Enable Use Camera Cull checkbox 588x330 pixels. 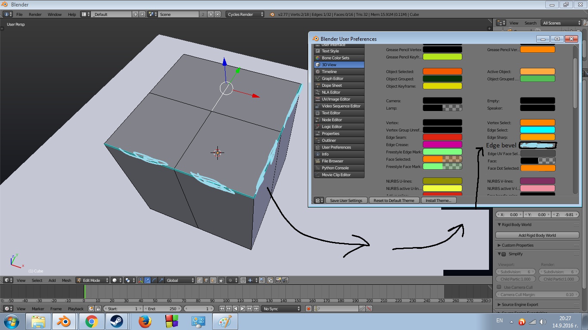pos(499,287)
